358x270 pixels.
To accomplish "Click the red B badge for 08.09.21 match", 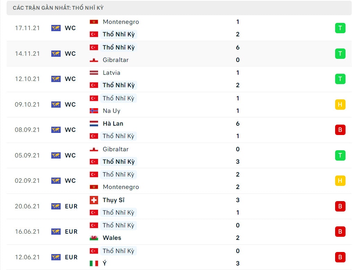I will tap(340, 130).
